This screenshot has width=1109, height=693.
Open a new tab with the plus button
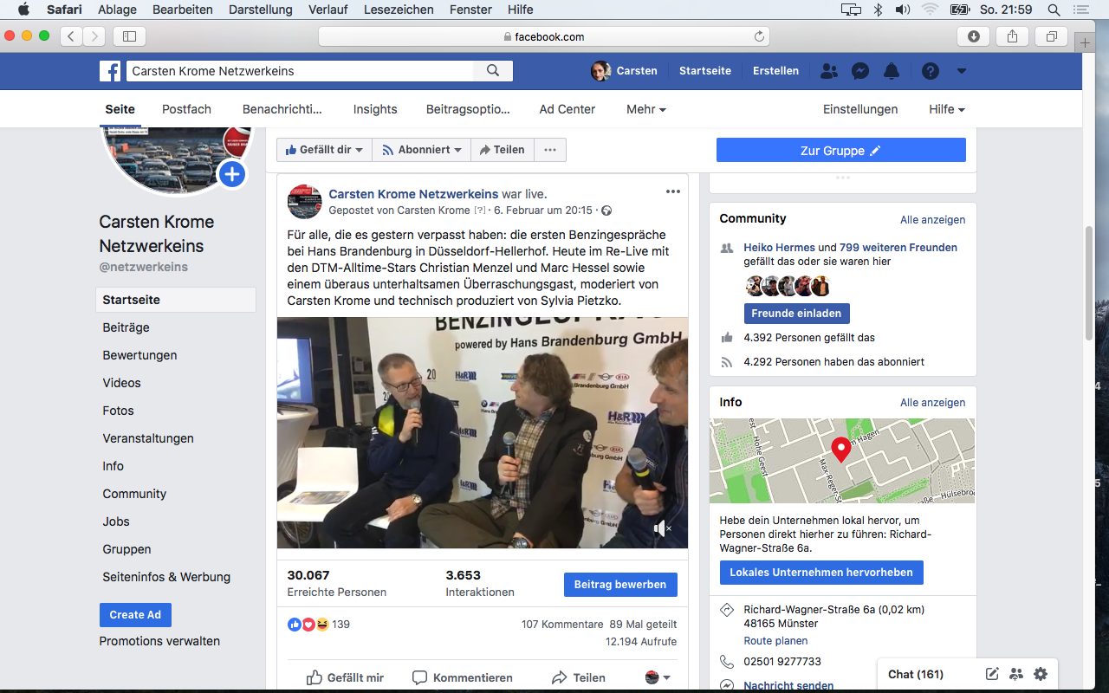point(1084,42)
